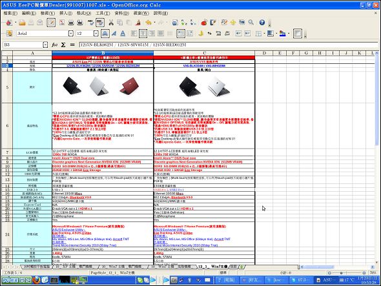Screen dimensions: 381x286
Task: Select column C header
Action: (204, 53)
